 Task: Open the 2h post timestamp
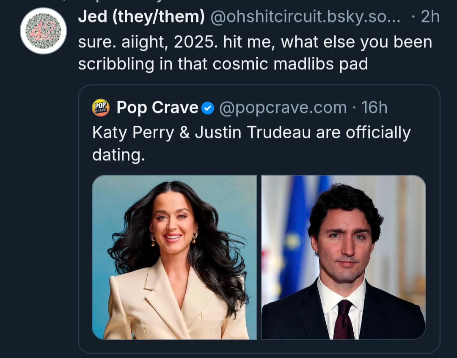point(430,17)
